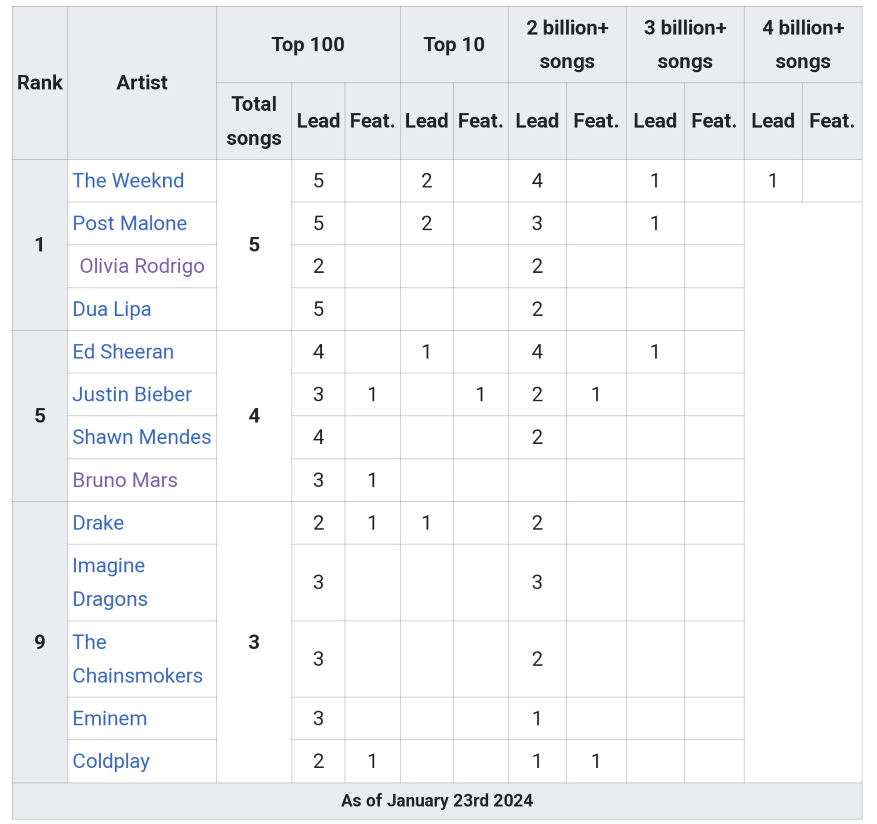Click total songs value 5
The image size is (877, 824).
[254, 245]
